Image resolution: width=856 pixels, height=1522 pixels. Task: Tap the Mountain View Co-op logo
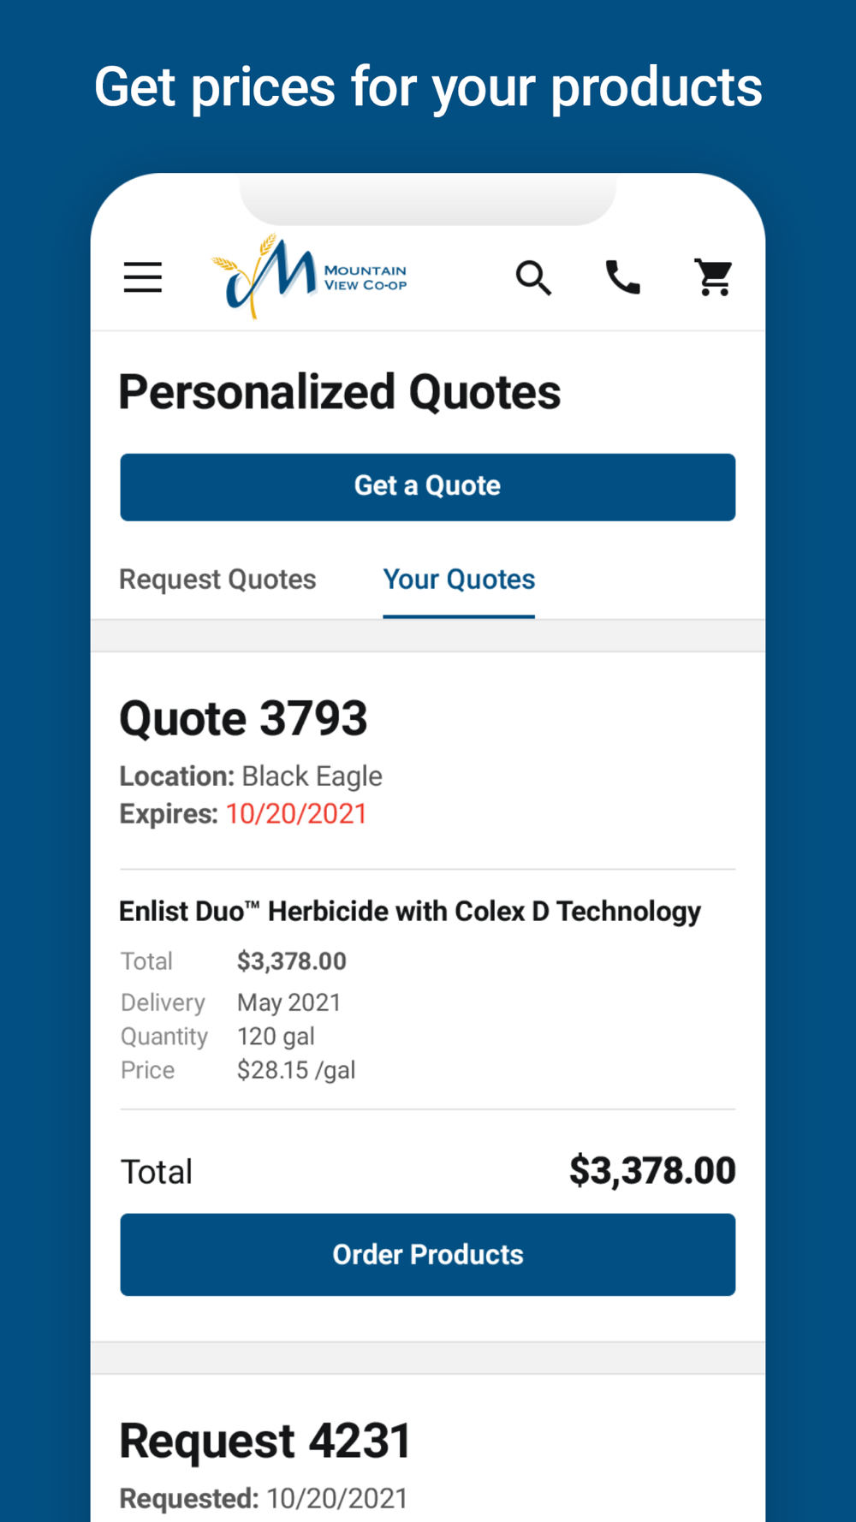pyautogui.click(x=309, y=276)
